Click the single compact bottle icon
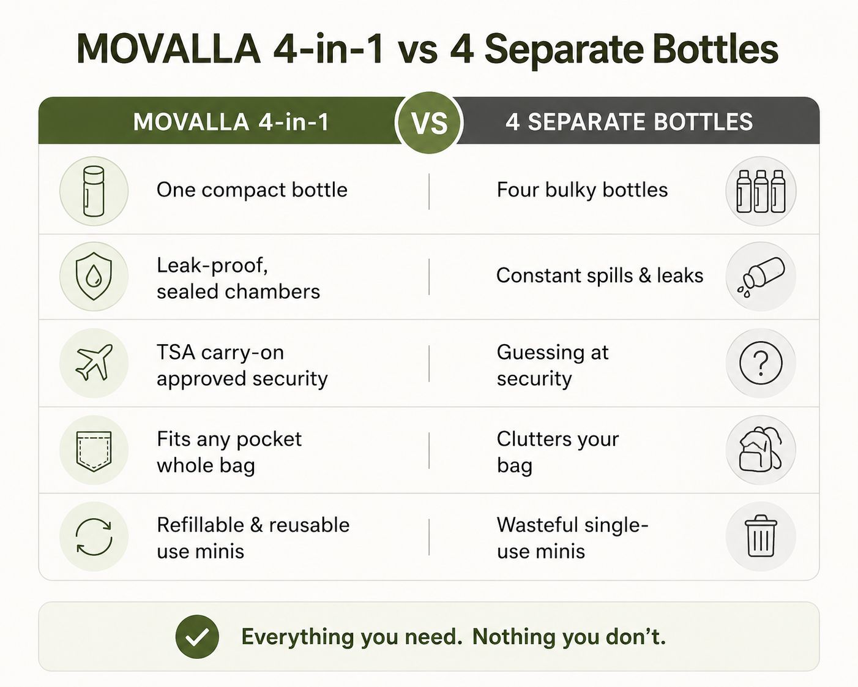The image size is (858, 687). pos(94,191)
